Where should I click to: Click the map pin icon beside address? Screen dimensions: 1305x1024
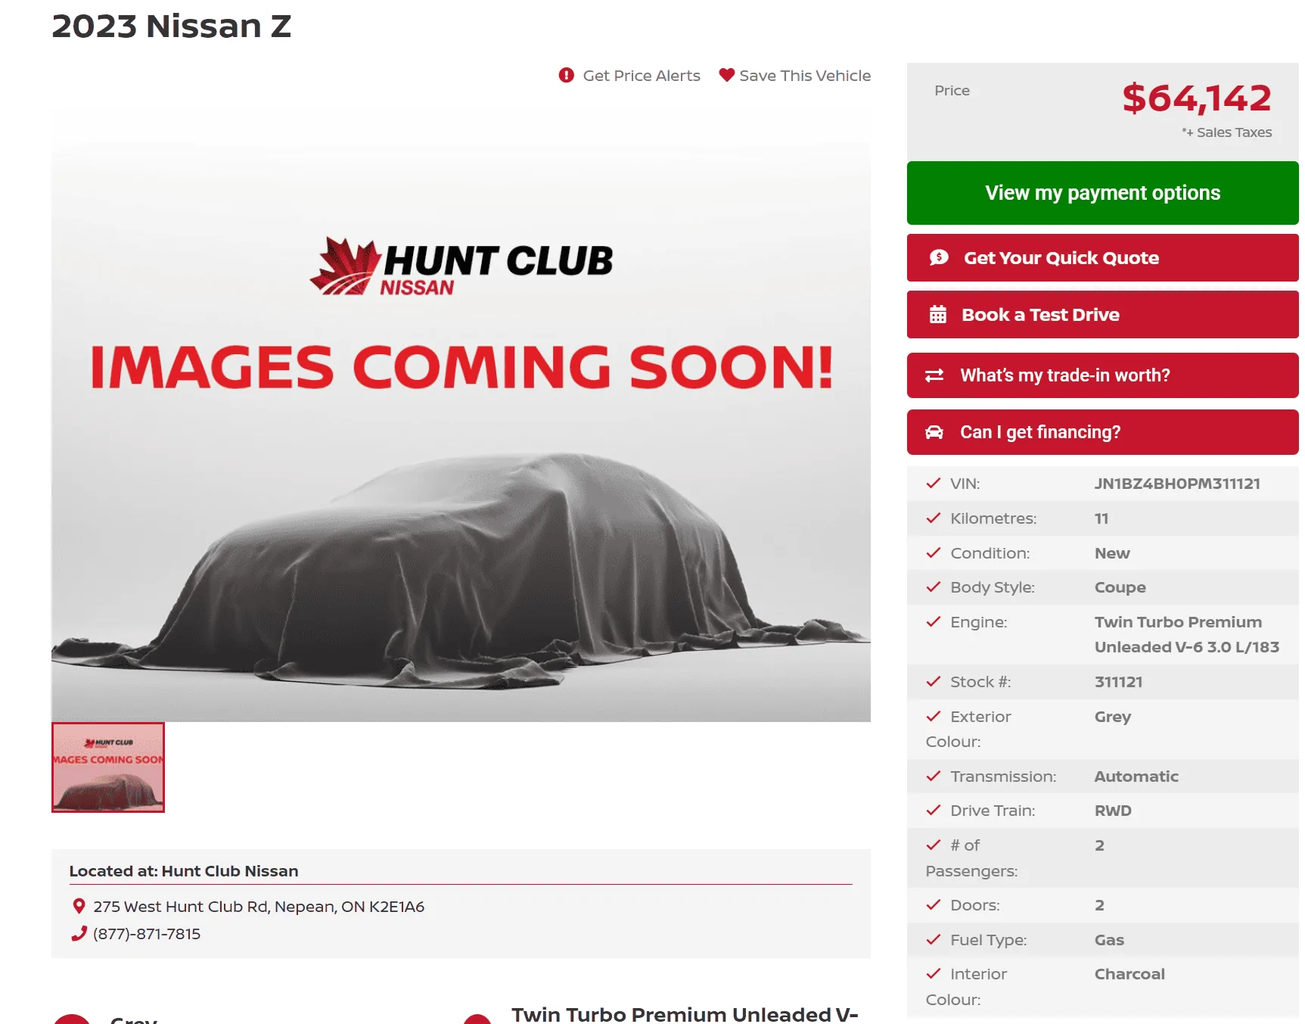pyautogui.click(x=79, y=906)
